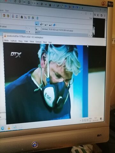Screen dimensions: 115x153
Task: Open VLC cone icon on the taskbar
Action: (9, 127)
